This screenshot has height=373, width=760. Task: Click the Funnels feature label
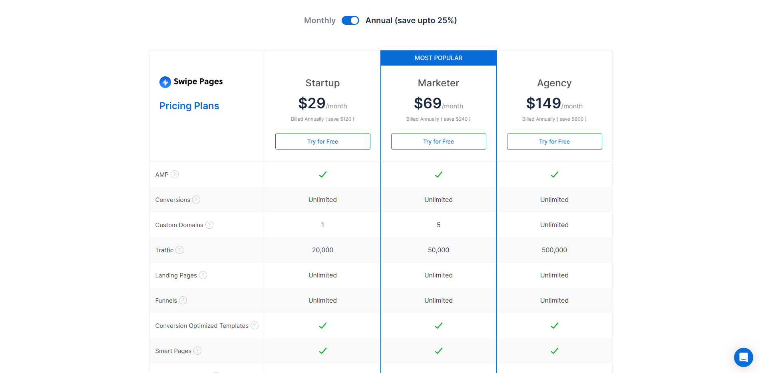166,301
